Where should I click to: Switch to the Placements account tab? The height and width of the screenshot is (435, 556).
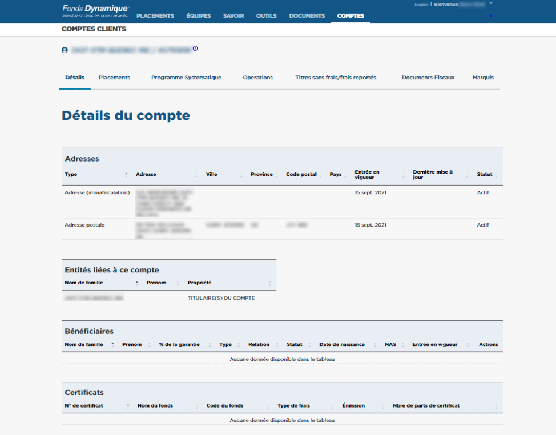[114, 78]
